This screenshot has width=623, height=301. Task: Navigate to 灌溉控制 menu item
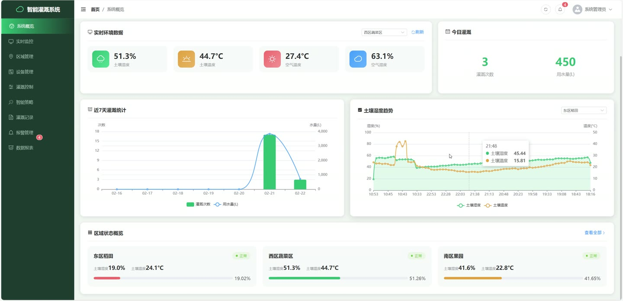pos(37,87)
